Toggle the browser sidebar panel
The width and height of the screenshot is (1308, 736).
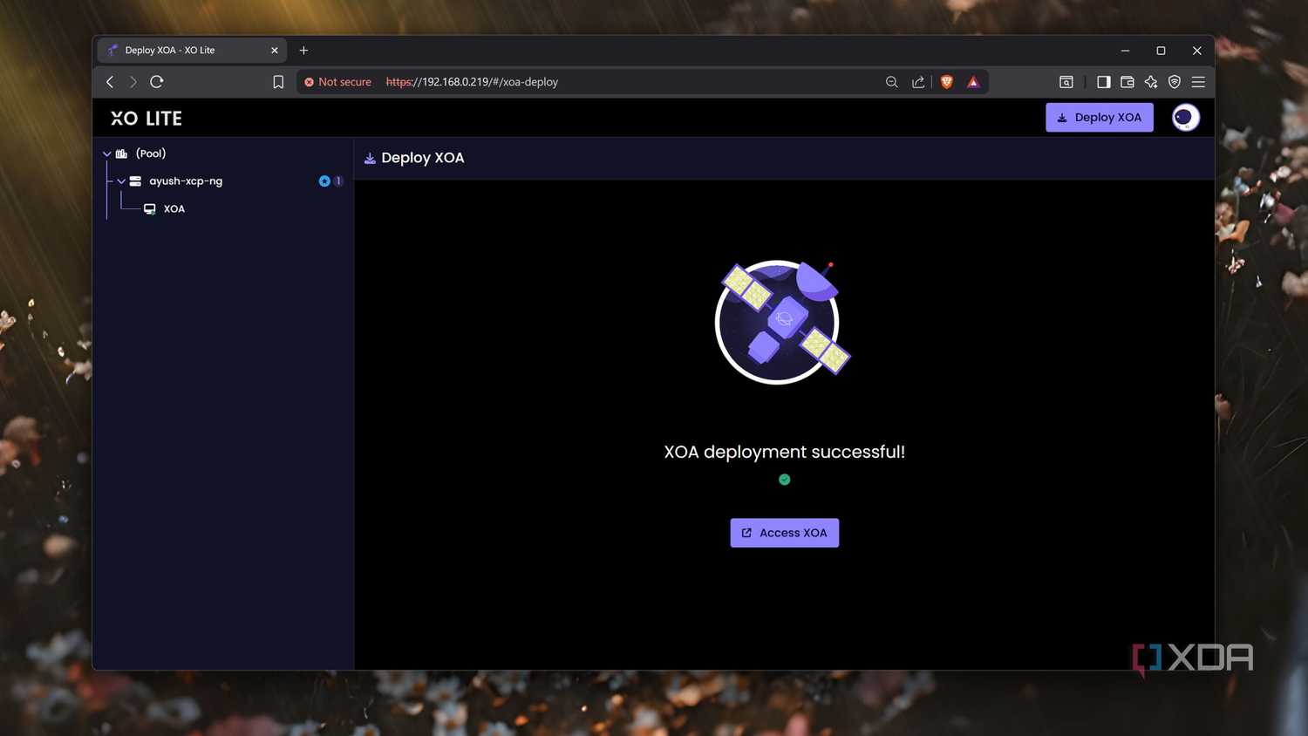coord(1103,82)
